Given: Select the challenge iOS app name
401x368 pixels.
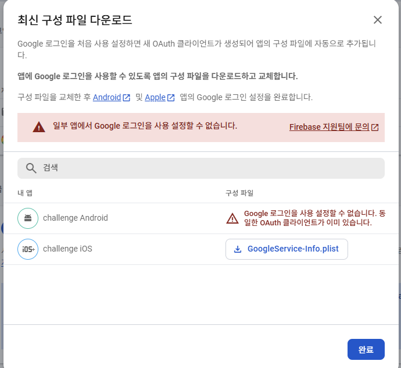Looking at the screenshot, I should pyautogui.click(x=67, y=249).
